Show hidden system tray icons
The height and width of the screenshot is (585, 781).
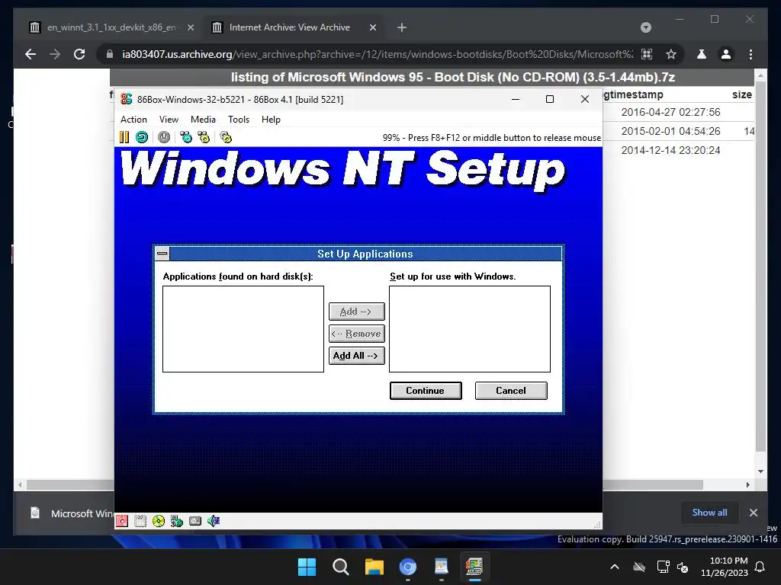pos(615,567)
